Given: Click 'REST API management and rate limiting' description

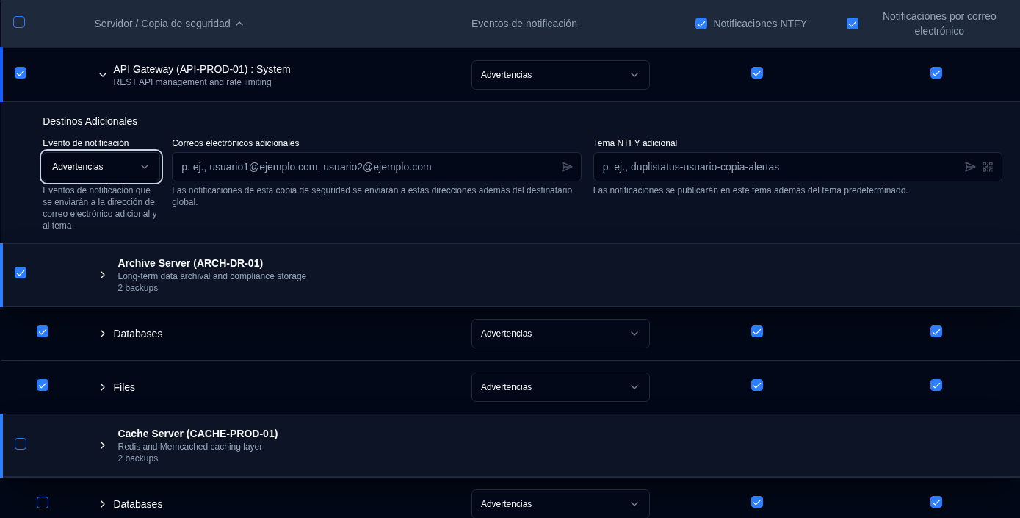Looking at the screenshot, I should 192,82.
